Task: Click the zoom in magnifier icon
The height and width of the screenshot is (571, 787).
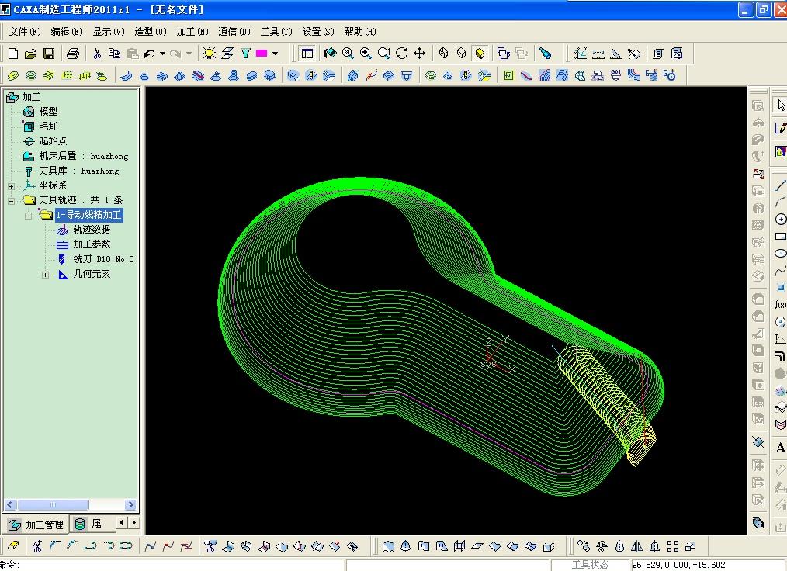Action: tap(366, 54)
